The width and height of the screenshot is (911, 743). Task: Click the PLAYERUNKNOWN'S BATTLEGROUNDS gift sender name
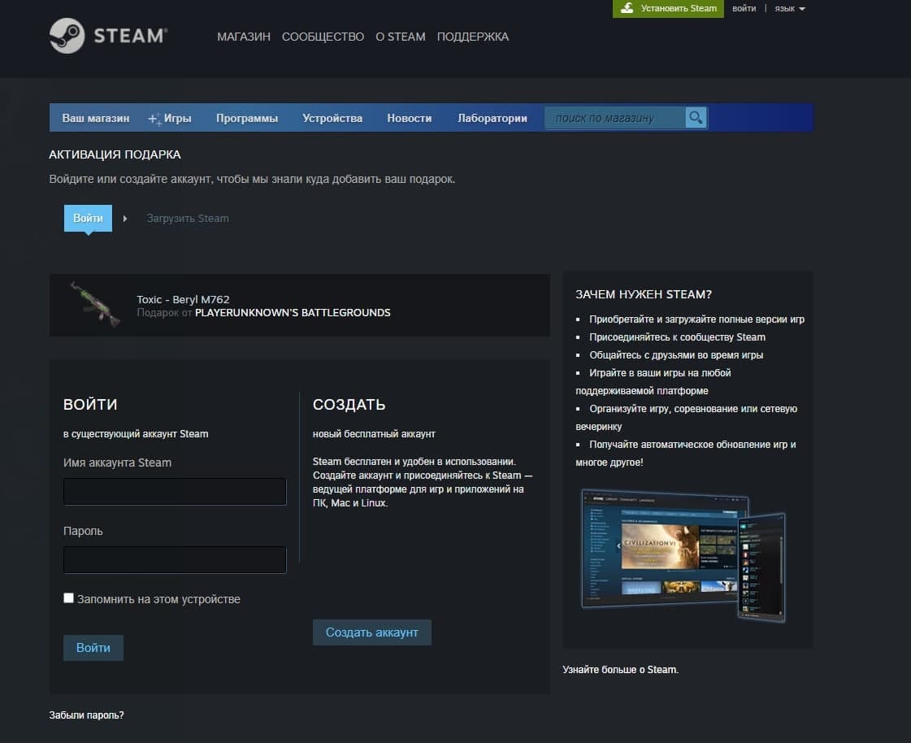coord(293,313)
